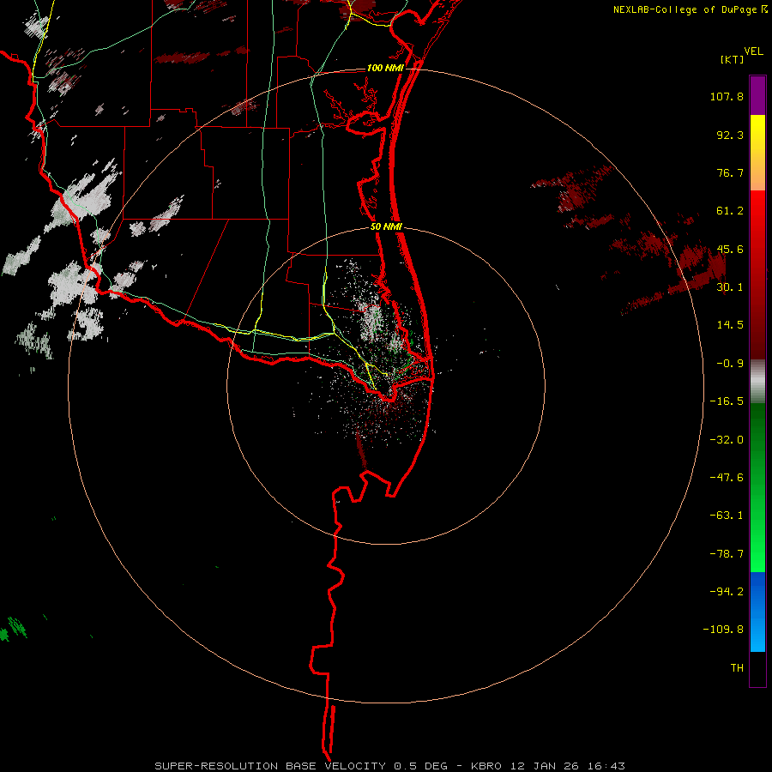The height and width of the screenshot is (772, 772).
Task: Click the 45.6 velocity scale value
Action: pyautogui.click(x=730, y=249)
